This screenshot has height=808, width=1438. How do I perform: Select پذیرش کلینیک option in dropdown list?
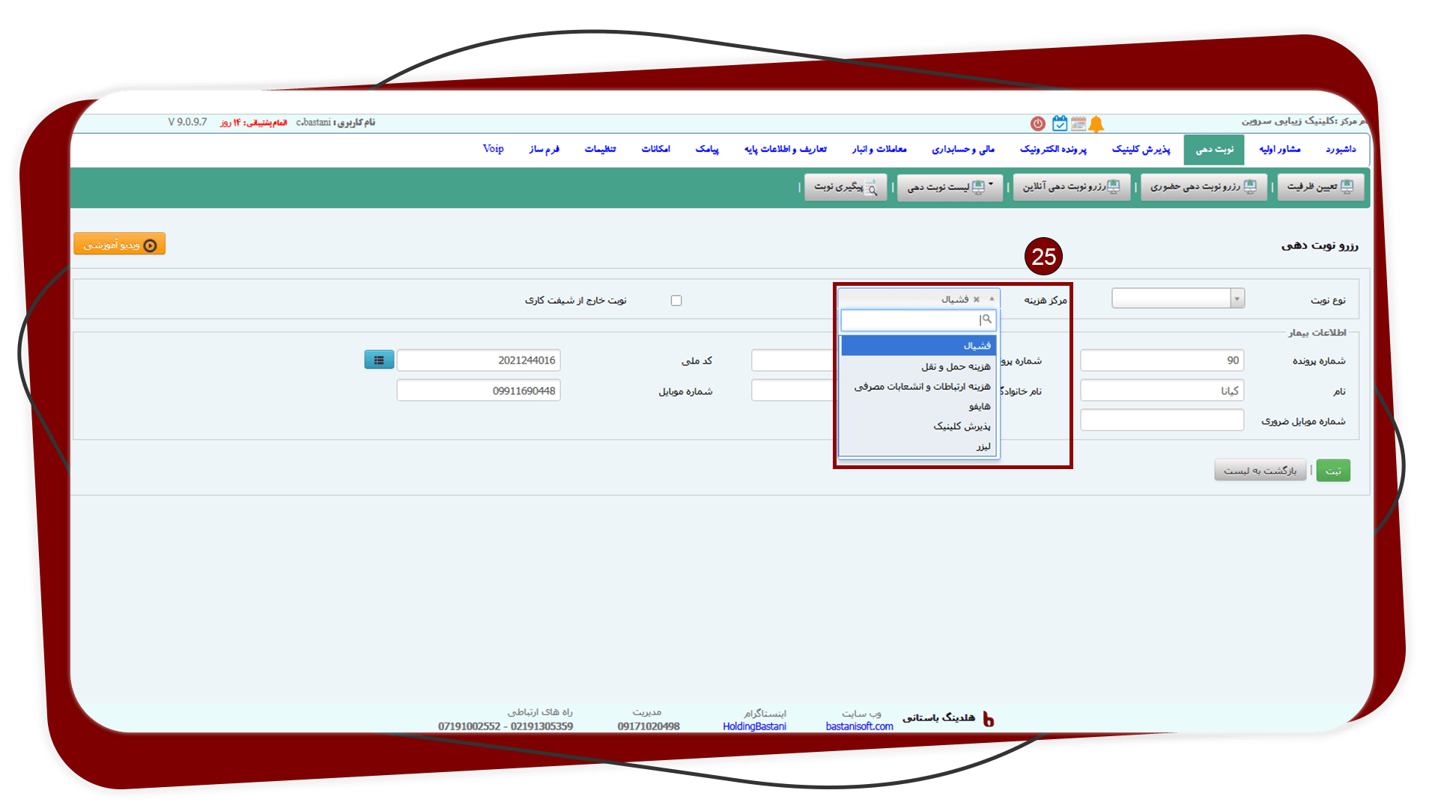919,426
